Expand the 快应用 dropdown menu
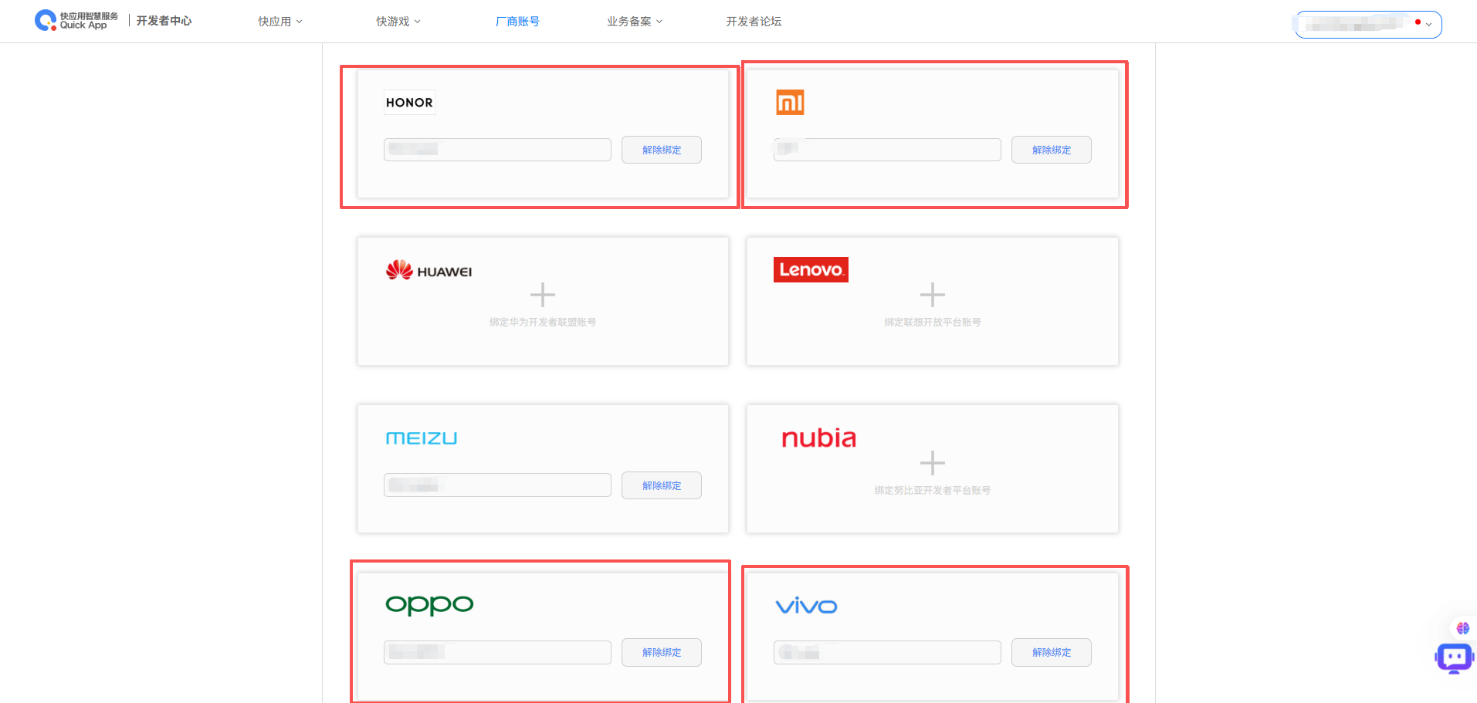1477x703 pixels. pyautogui.click(x=279, y=22)
